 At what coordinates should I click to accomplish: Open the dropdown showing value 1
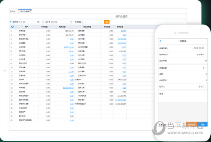click(88, 22)
